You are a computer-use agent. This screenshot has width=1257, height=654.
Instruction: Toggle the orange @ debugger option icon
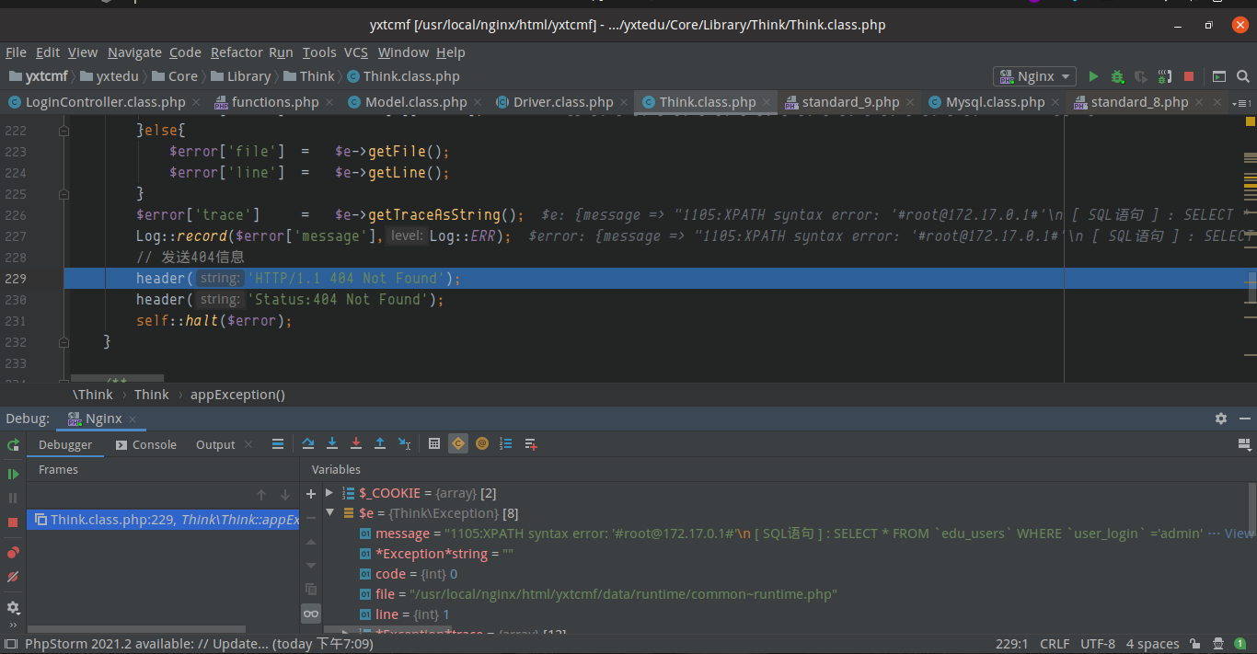click(x=482, y=444)
